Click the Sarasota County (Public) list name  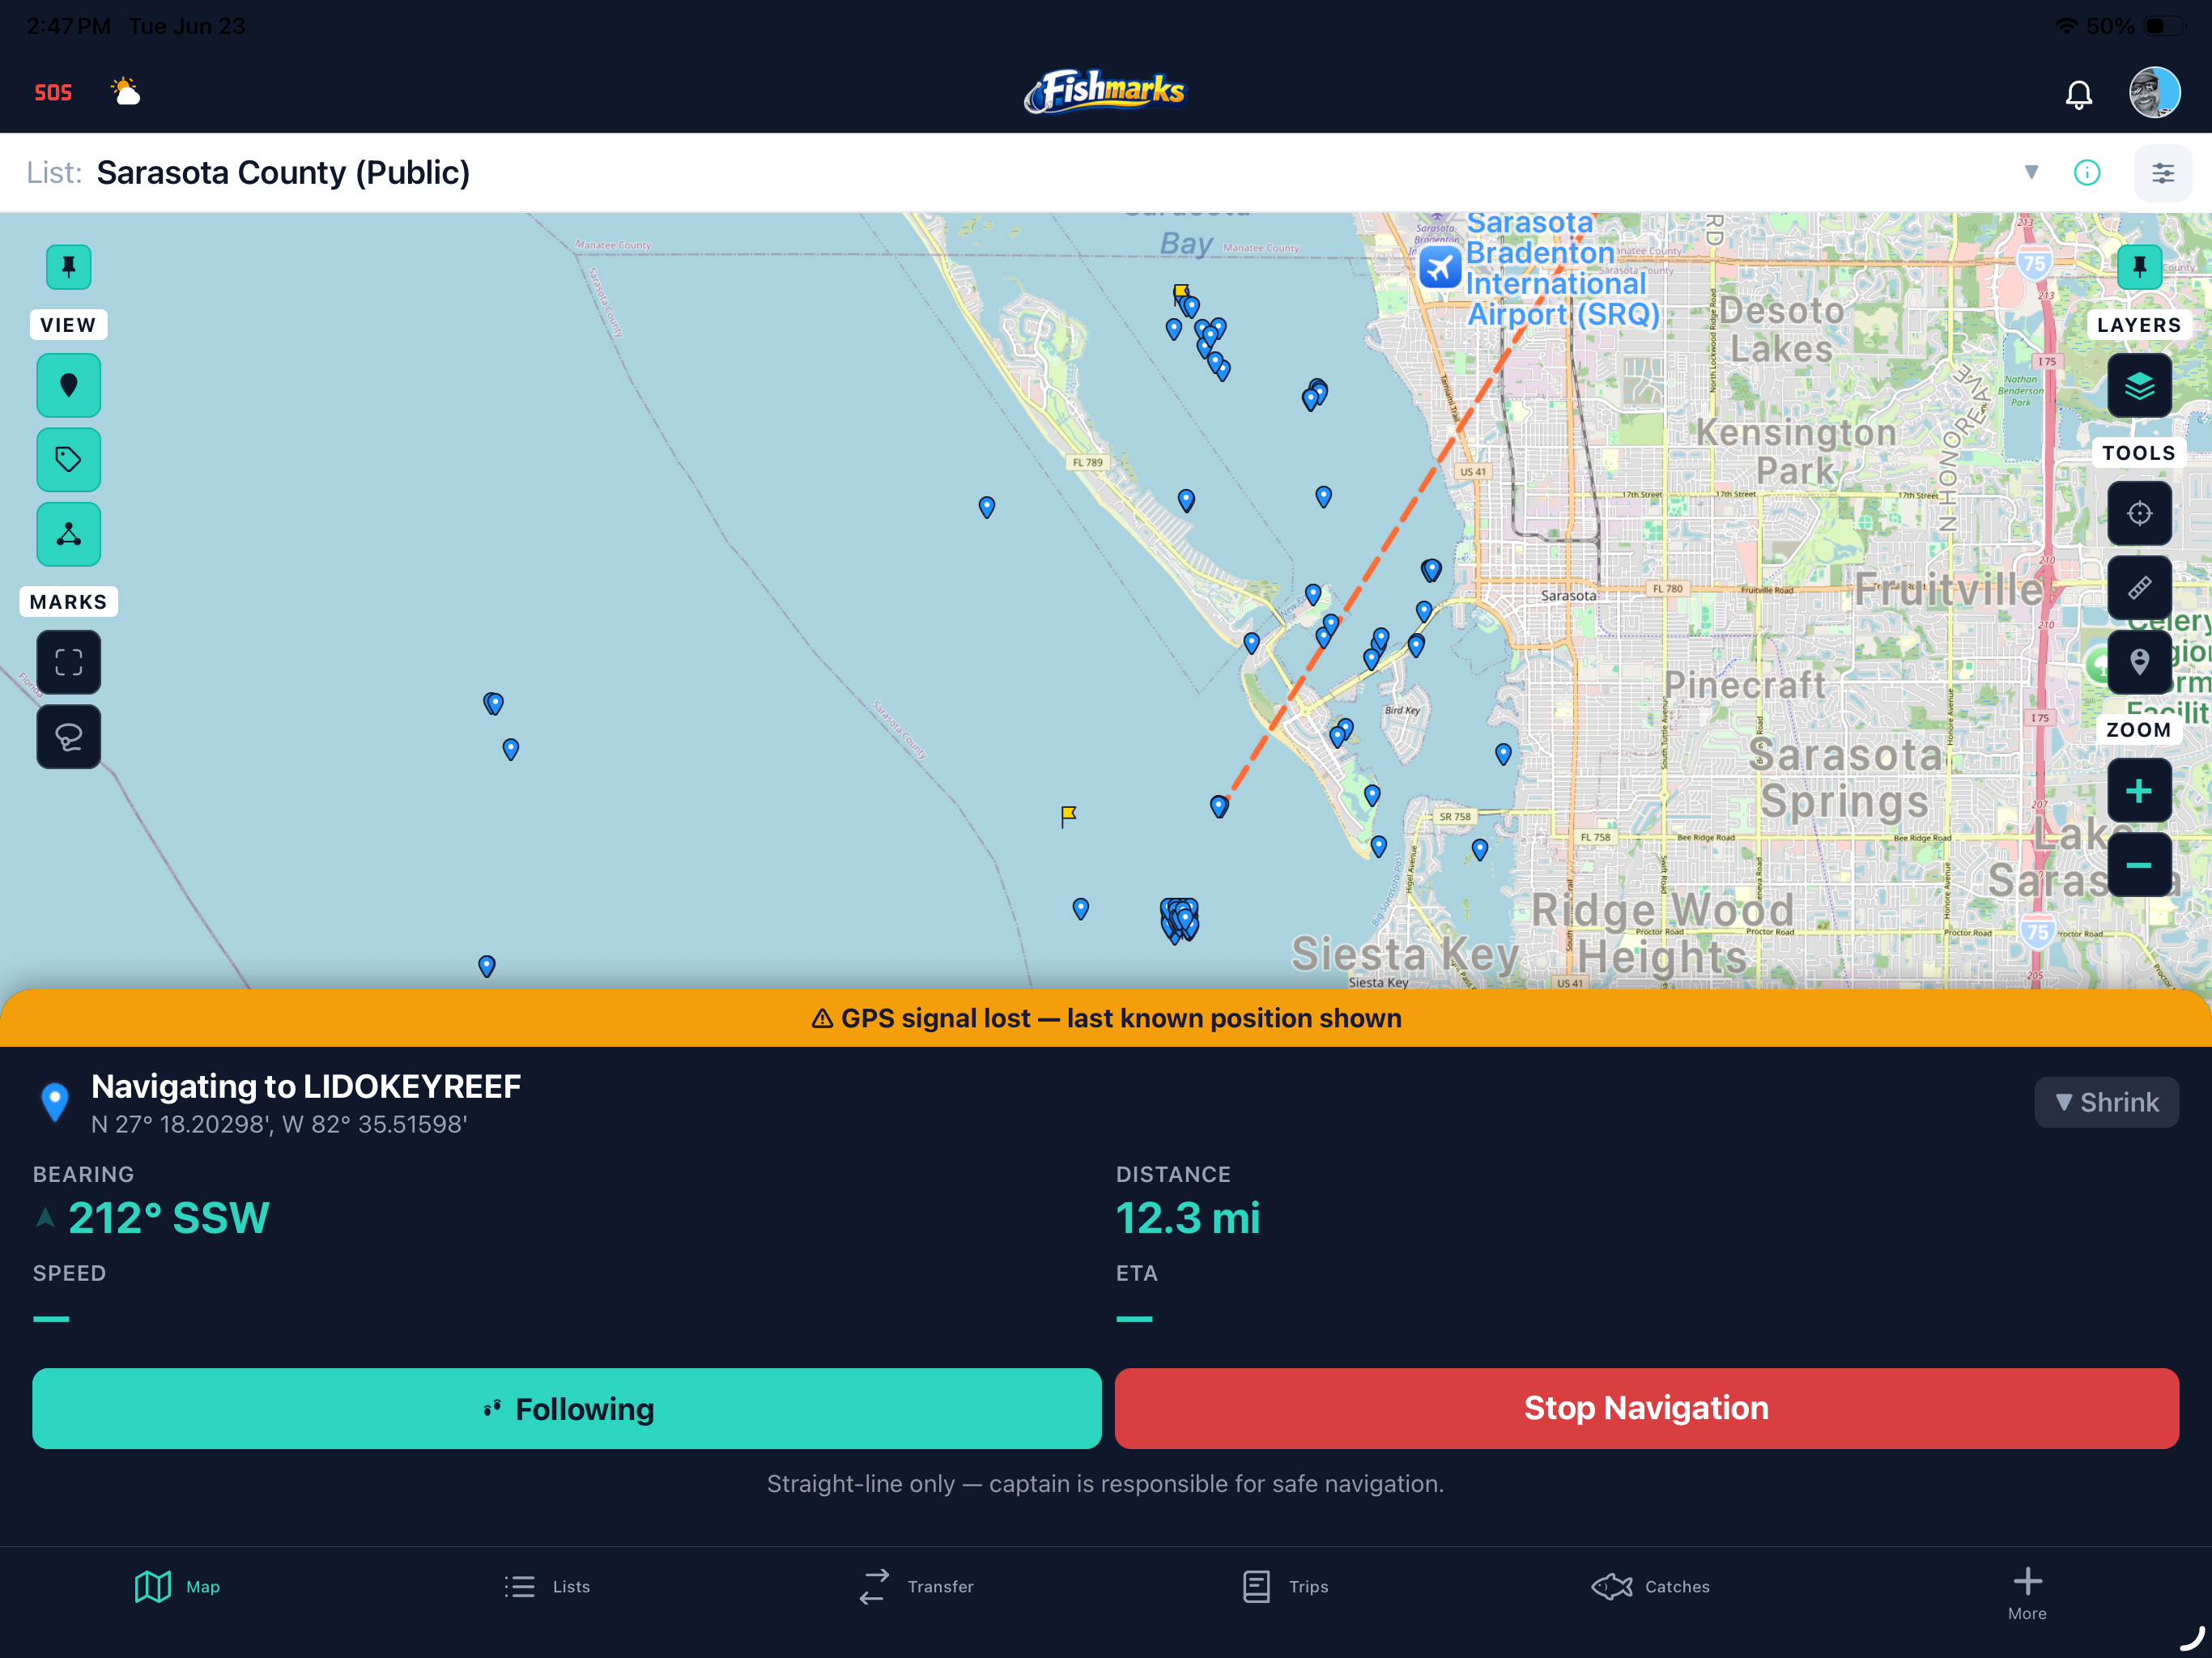(283, 172)
